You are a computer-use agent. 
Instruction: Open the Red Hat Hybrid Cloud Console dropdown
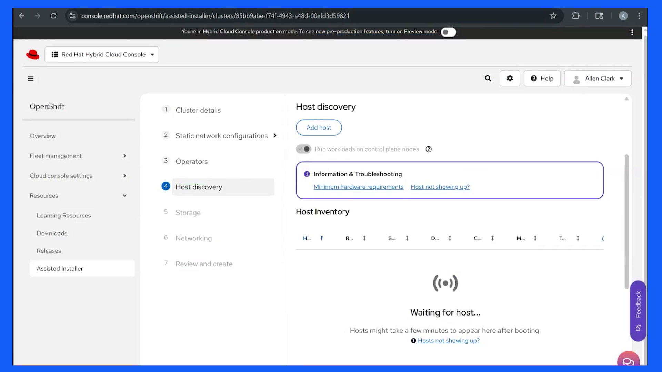(102, 54)
